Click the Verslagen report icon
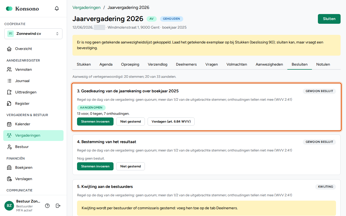 [9, 179]
